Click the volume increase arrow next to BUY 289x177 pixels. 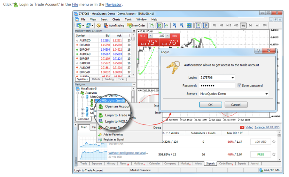coord(167,36)
